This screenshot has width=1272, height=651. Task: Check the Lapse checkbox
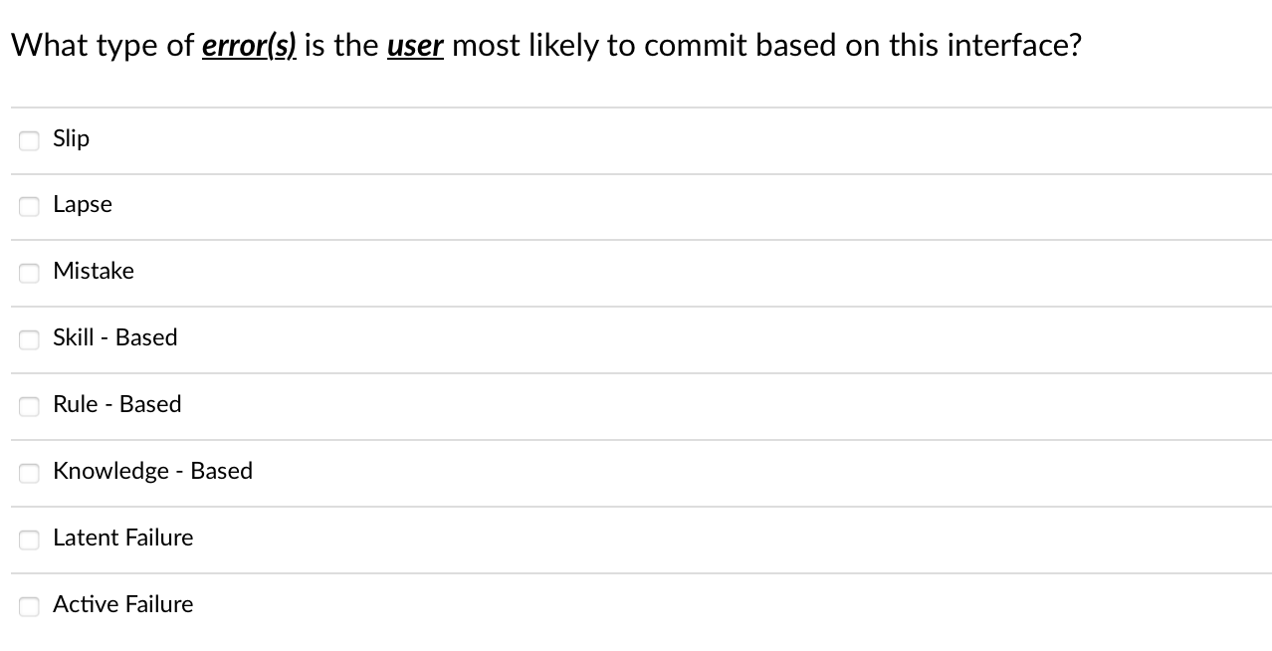pyautogui.click(x=29, y=206)
